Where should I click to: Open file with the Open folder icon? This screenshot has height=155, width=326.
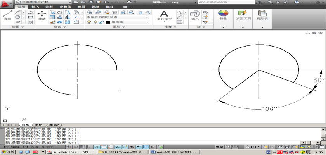click(x=83, y=2)
